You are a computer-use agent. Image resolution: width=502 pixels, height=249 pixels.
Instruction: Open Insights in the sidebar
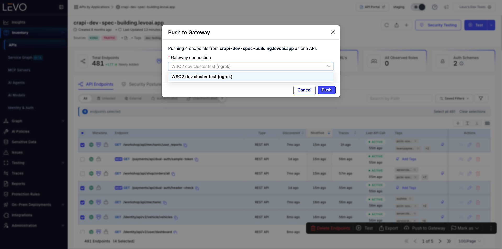(18, 22)
